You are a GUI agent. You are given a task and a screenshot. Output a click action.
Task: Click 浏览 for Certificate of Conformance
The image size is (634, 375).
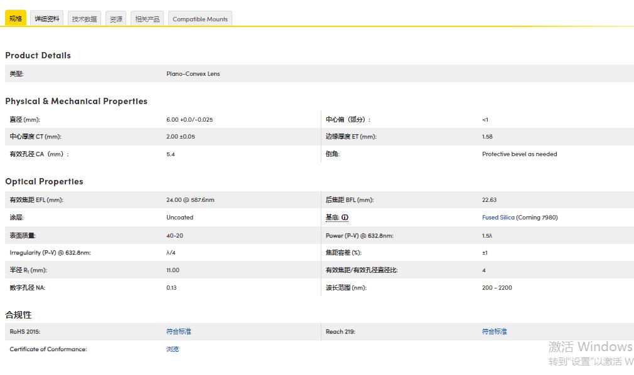click(173, 349)
